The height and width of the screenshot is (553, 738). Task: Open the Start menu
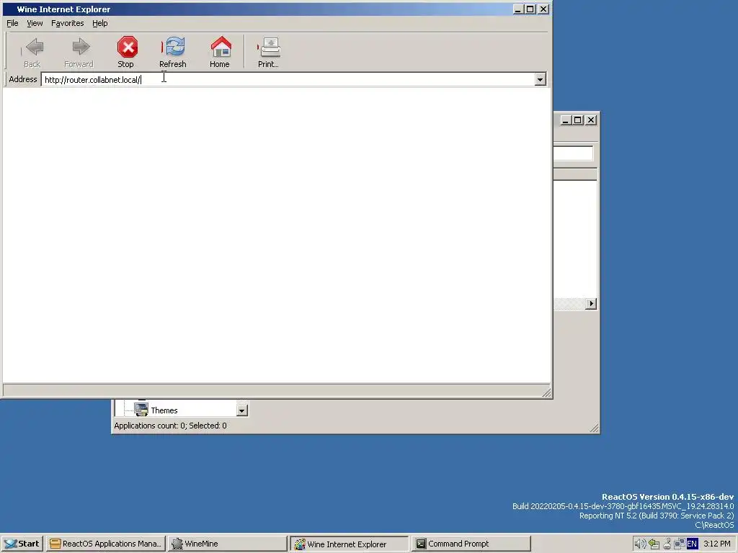pyautogui.click(x=22, y=544)
